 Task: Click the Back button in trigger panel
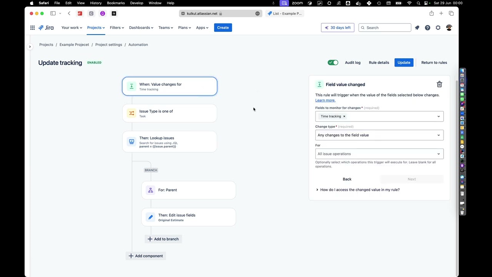[x=347, y=179]
